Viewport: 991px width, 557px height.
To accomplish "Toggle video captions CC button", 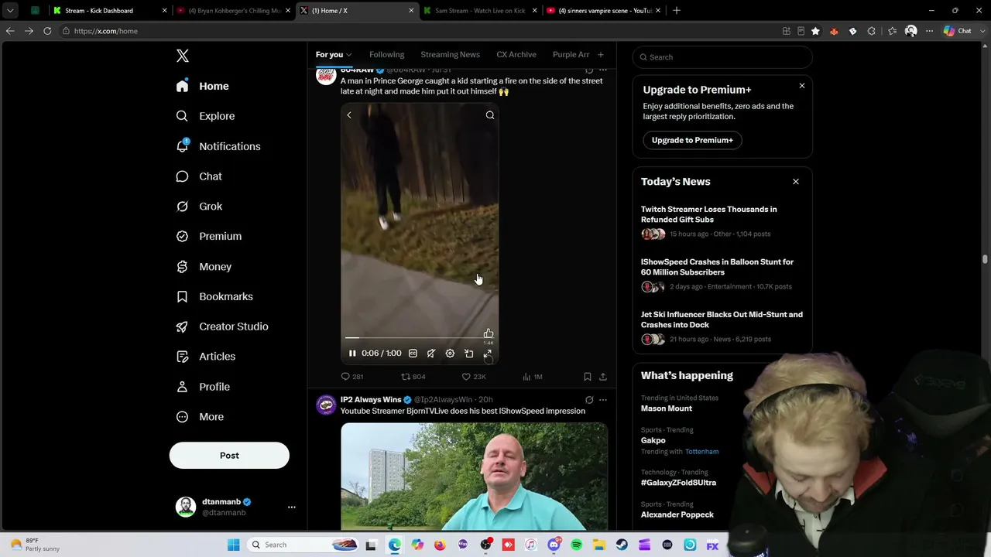I will [x=413, y=354].
